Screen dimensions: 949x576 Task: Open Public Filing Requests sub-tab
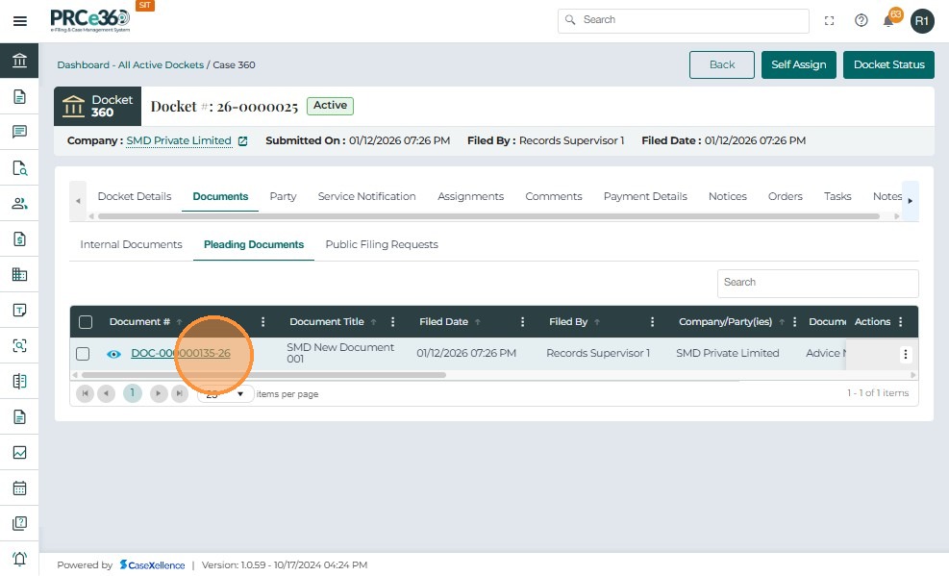[382, 244]
